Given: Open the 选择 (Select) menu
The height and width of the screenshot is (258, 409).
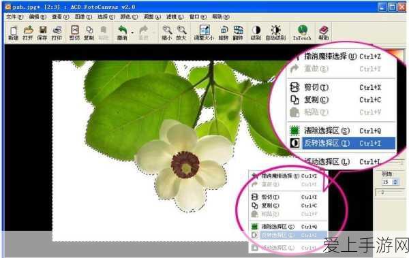Looking at the screenshot, I should point(106,17).
